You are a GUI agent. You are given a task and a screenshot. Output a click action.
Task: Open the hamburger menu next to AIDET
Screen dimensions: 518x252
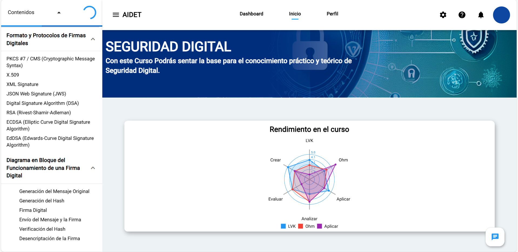pyautogui.click(x=116, y=15)
